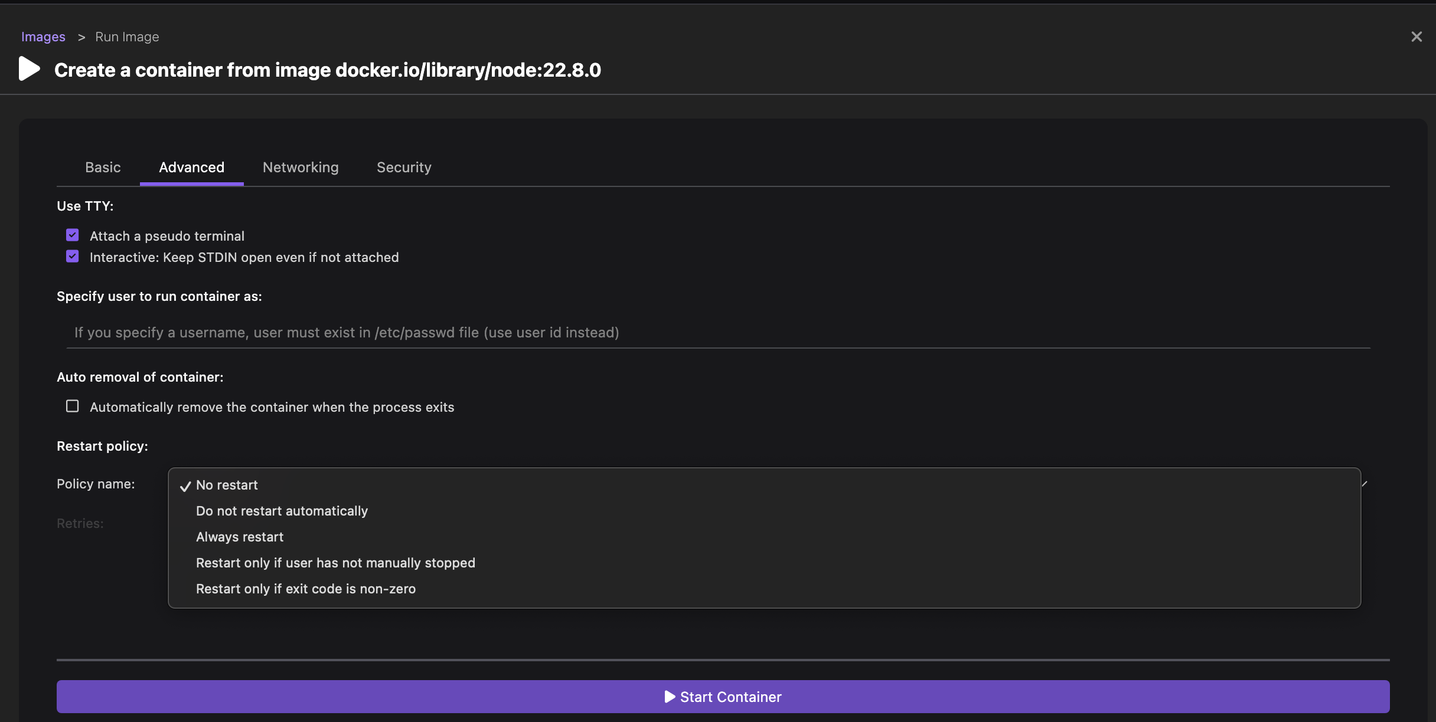
Task: Select the No restart option
Action: [227, 485]
